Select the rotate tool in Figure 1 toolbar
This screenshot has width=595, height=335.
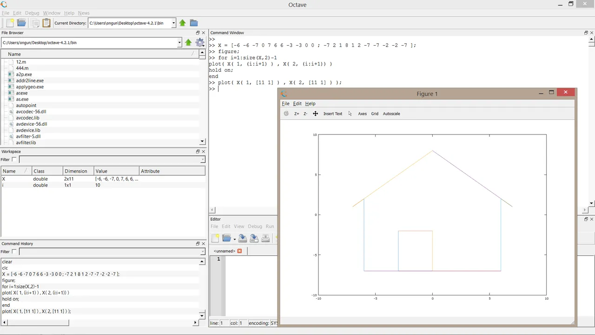point(286,114)
